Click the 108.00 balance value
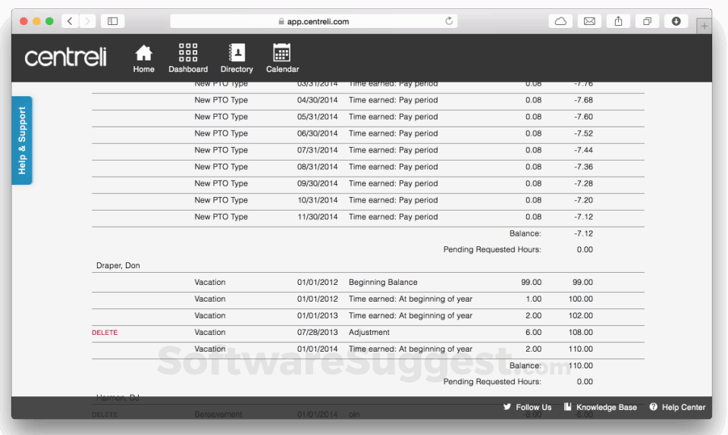 coord(580,332)
